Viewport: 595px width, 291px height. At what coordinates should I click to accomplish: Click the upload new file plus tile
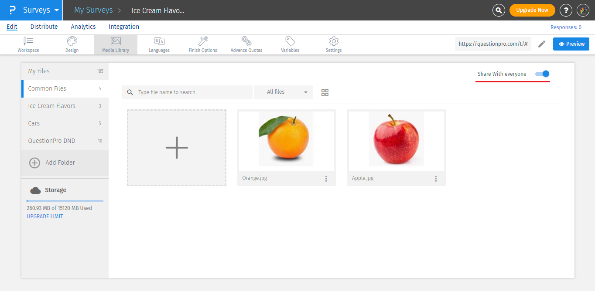(x=177, y=148)
